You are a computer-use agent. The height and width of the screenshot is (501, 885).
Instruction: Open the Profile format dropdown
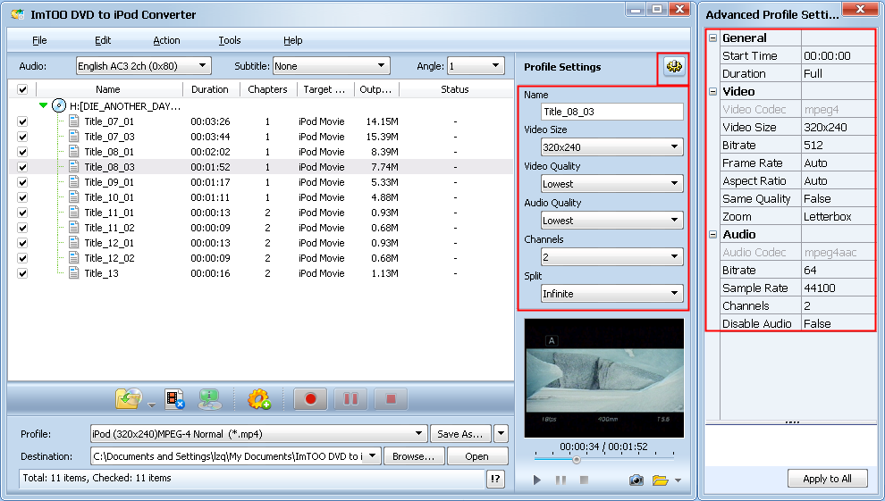pyautogui.click(x=258, y=434)
